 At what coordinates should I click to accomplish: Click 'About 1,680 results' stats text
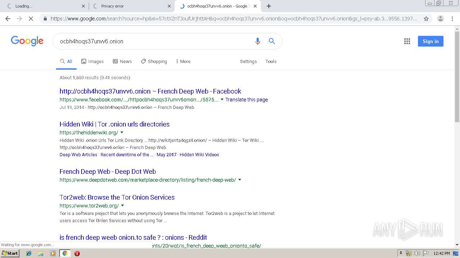pos(95,78)
